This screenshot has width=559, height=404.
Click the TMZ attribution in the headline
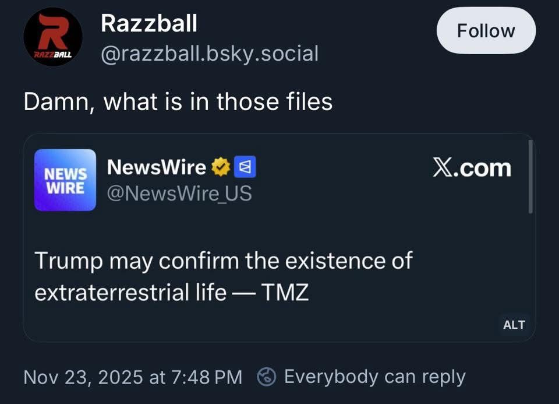click(x=284, y=292)
